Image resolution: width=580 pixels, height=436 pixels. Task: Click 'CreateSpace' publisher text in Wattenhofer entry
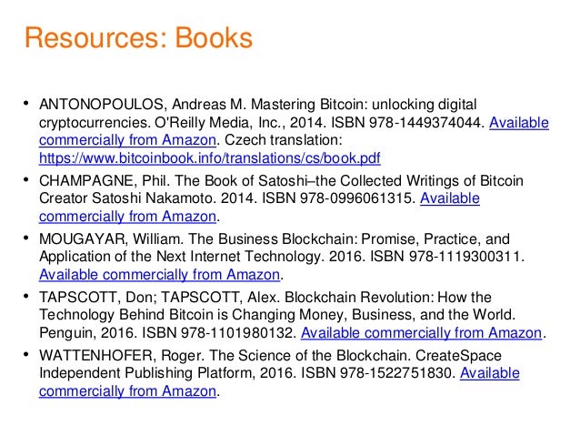[458, 356]
